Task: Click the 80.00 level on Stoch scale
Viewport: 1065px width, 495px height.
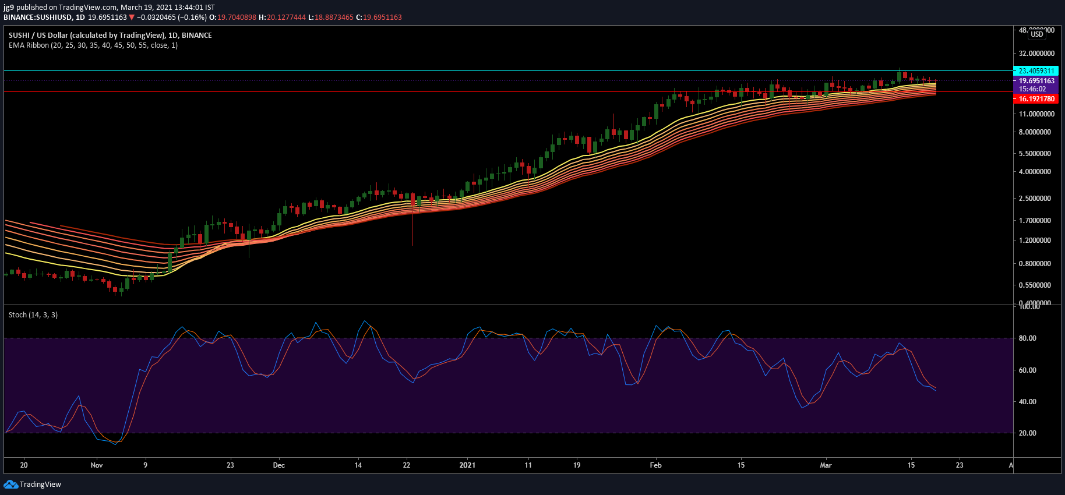Action: [x=1028, y=338]
